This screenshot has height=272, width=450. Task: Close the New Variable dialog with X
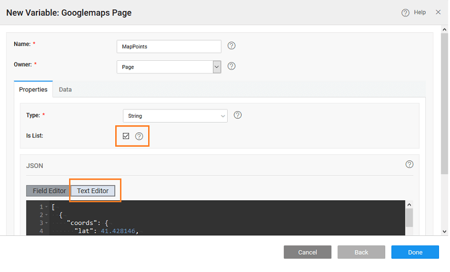point(438,12)
